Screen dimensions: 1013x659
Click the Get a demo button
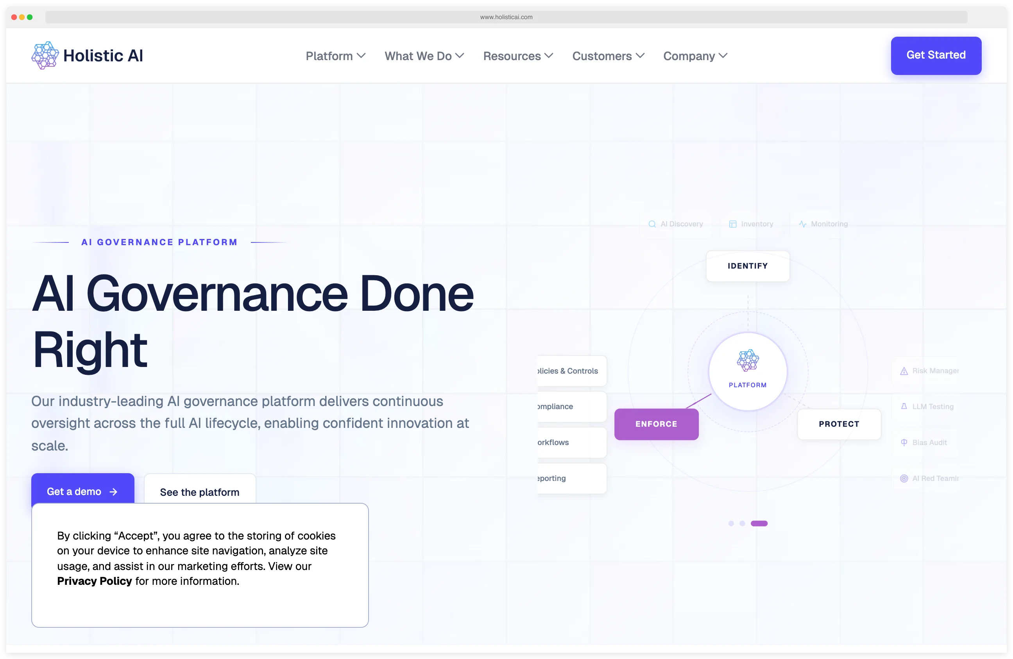82,491
